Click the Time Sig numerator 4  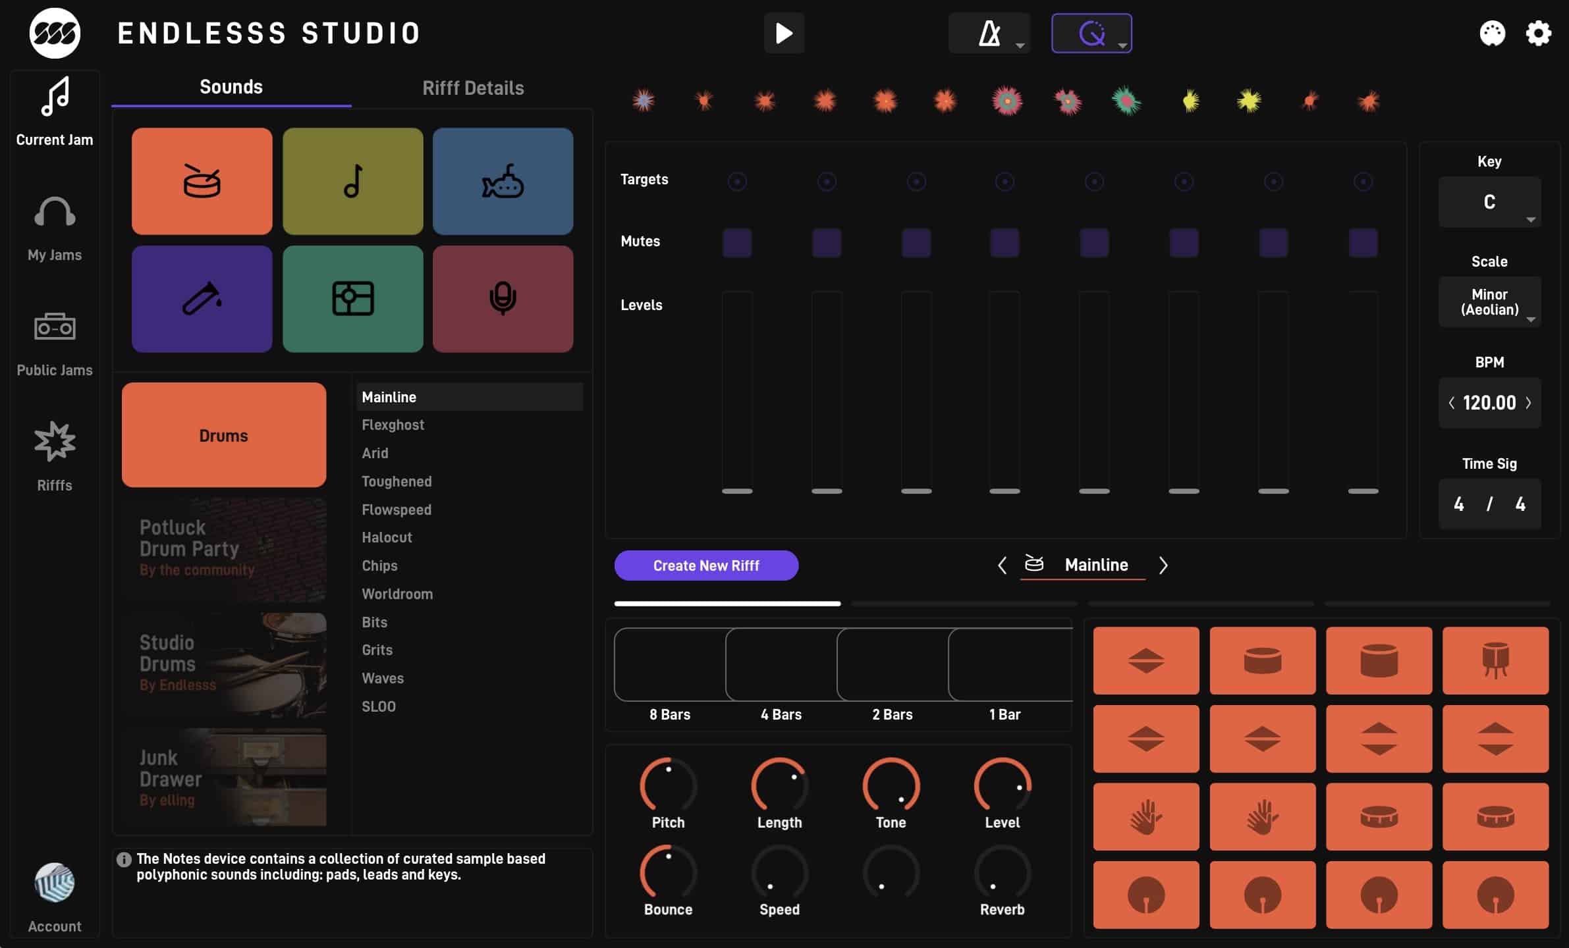pyautogui.click(x=1459, y=504)
